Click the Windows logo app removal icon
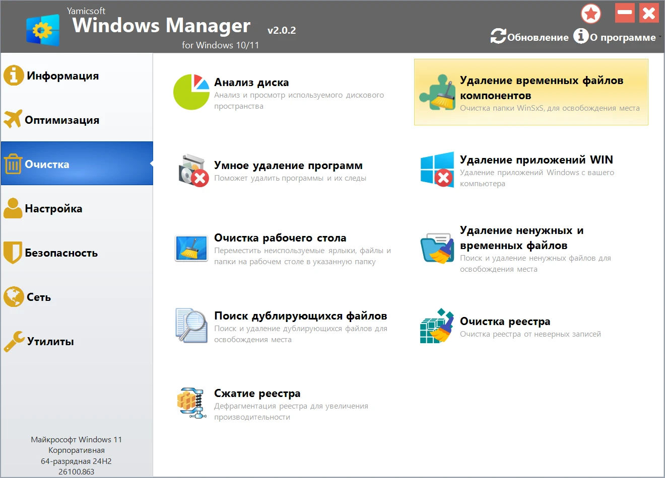The height and width of the screenshot is (478, 665). [x=437, y=169]
